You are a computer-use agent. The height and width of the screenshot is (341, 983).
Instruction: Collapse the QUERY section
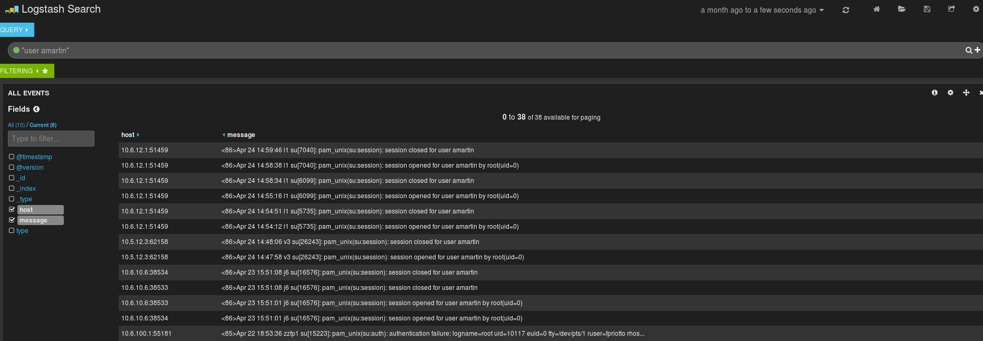pyautogui.click(x=16, y=30)
